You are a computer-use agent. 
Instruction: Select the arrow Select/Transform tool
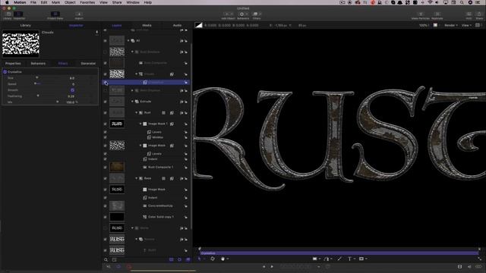click(x=199, y=259)
